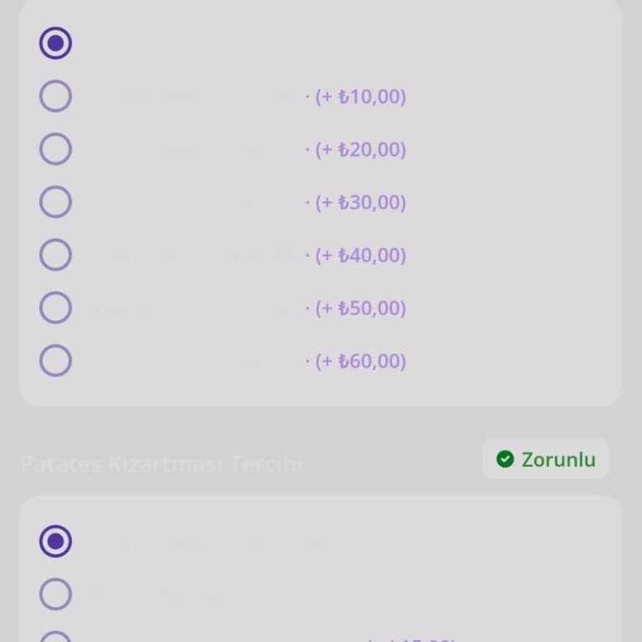The width and height of the screenshot is (642, 642).
Task: Pick the third, cut-off Patates Kızartması radio option
Action: (55, 638)
